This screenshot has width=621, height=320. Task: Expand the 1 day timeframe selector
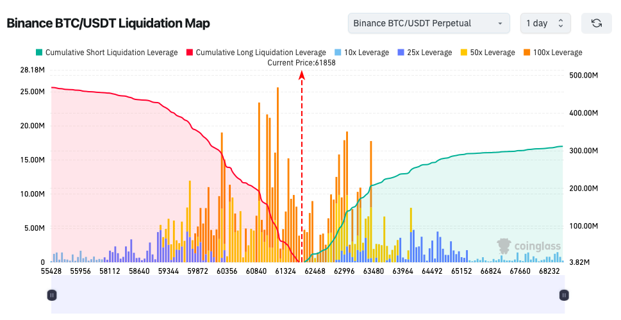[545, 23]
